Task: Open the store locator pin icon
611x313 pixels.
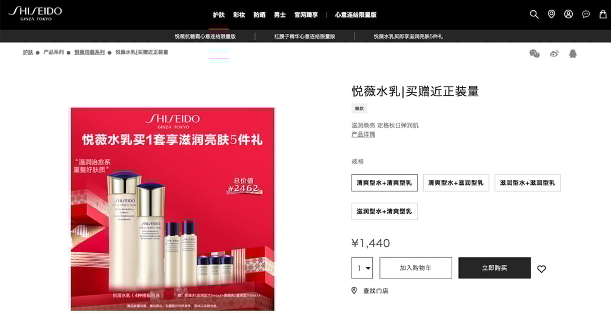Action: coord(552,15)
